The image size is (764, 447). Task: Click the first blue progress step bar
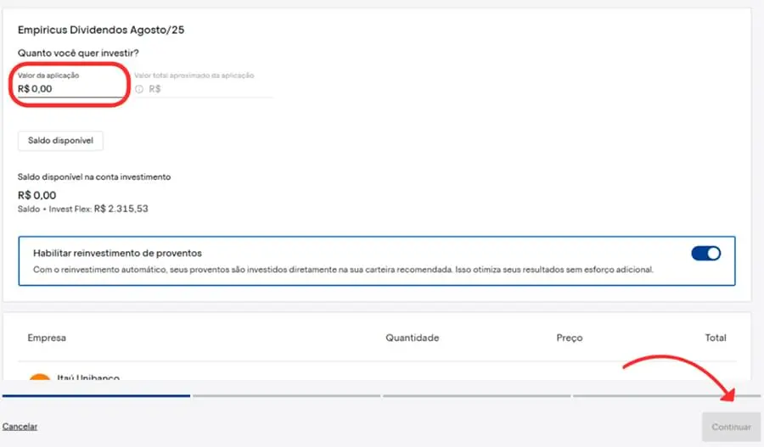pos(96,395)
